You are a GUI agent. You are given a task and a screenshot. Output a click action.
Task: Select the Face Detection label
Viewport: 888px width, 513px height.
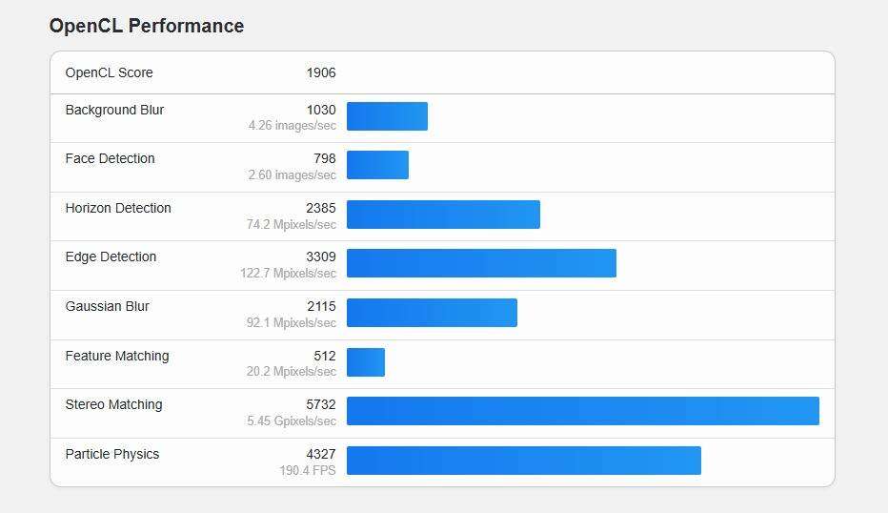[x=110, y=158]
